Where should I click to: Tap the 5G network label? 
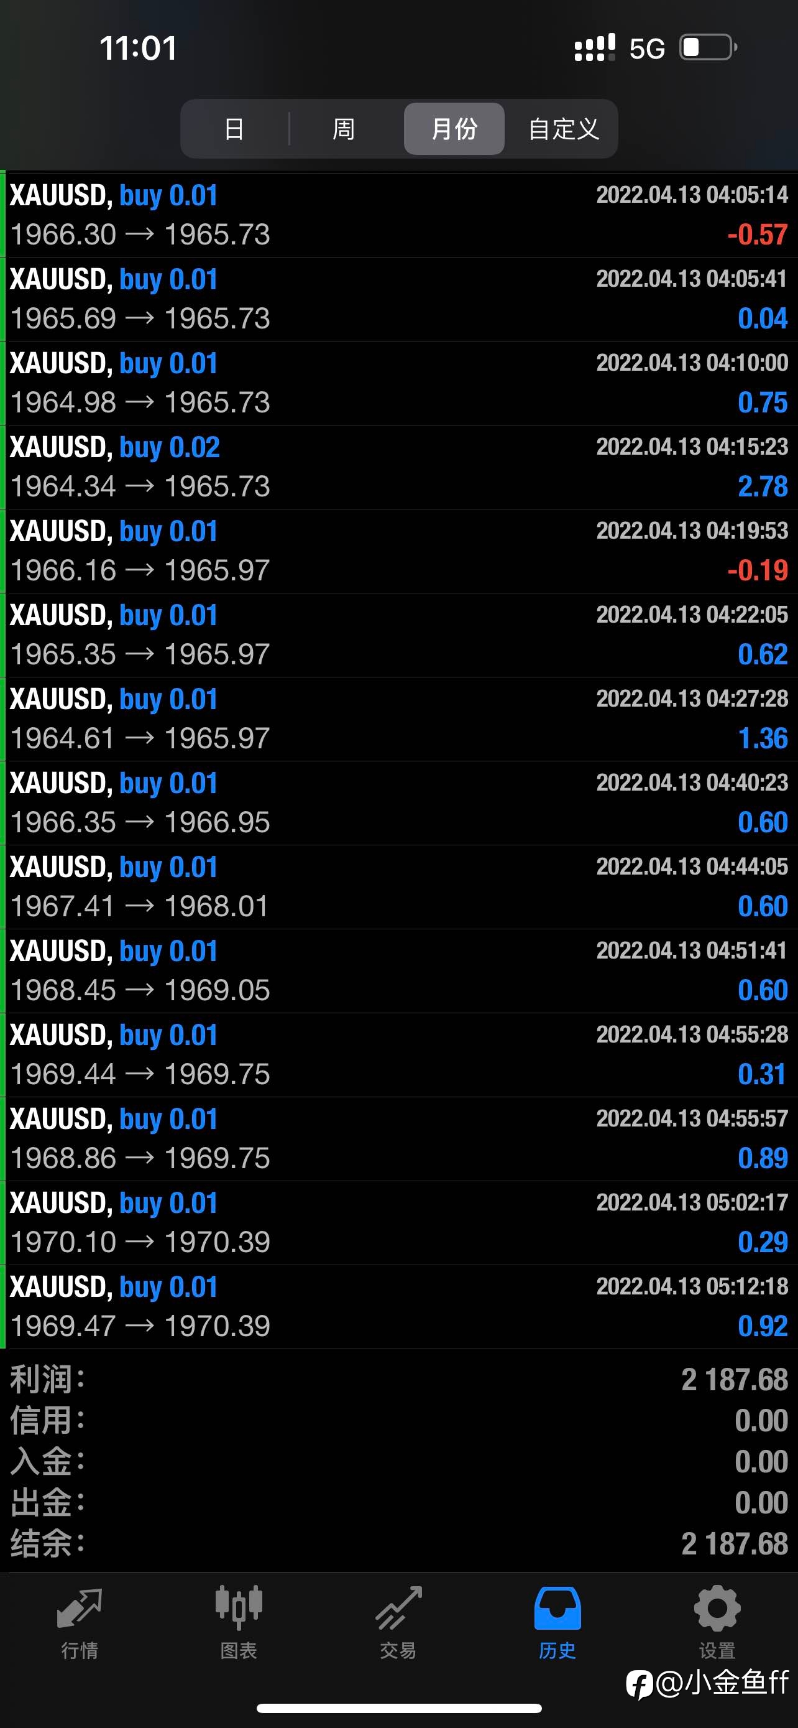(646, 49)
